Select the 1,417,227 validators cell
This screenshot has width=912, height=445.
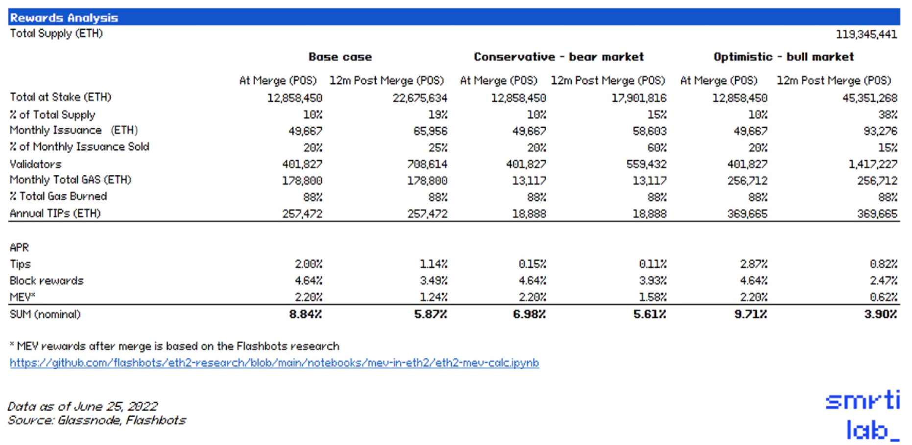pyautogui.click(x=873, y=164)
